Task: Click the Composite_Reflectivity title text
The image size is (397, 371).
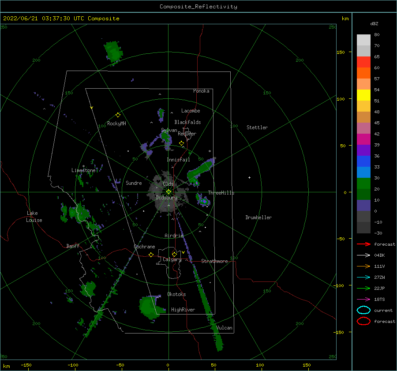Action: (198, 7)
